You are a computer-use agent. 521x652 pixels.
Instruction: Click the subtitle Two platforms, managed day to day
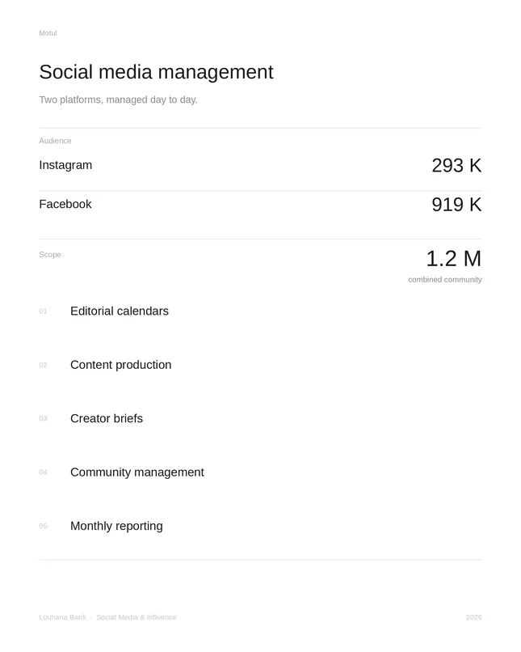(118, 99)
